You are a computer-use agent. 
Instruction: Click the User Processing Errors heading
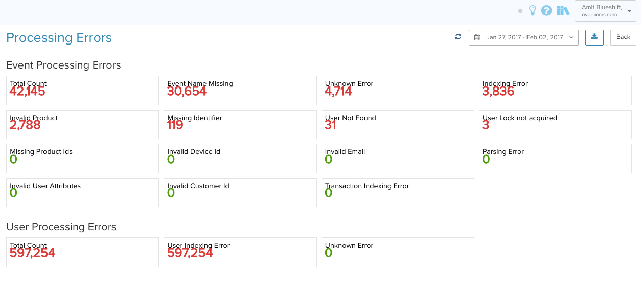(x=61, y=227)
